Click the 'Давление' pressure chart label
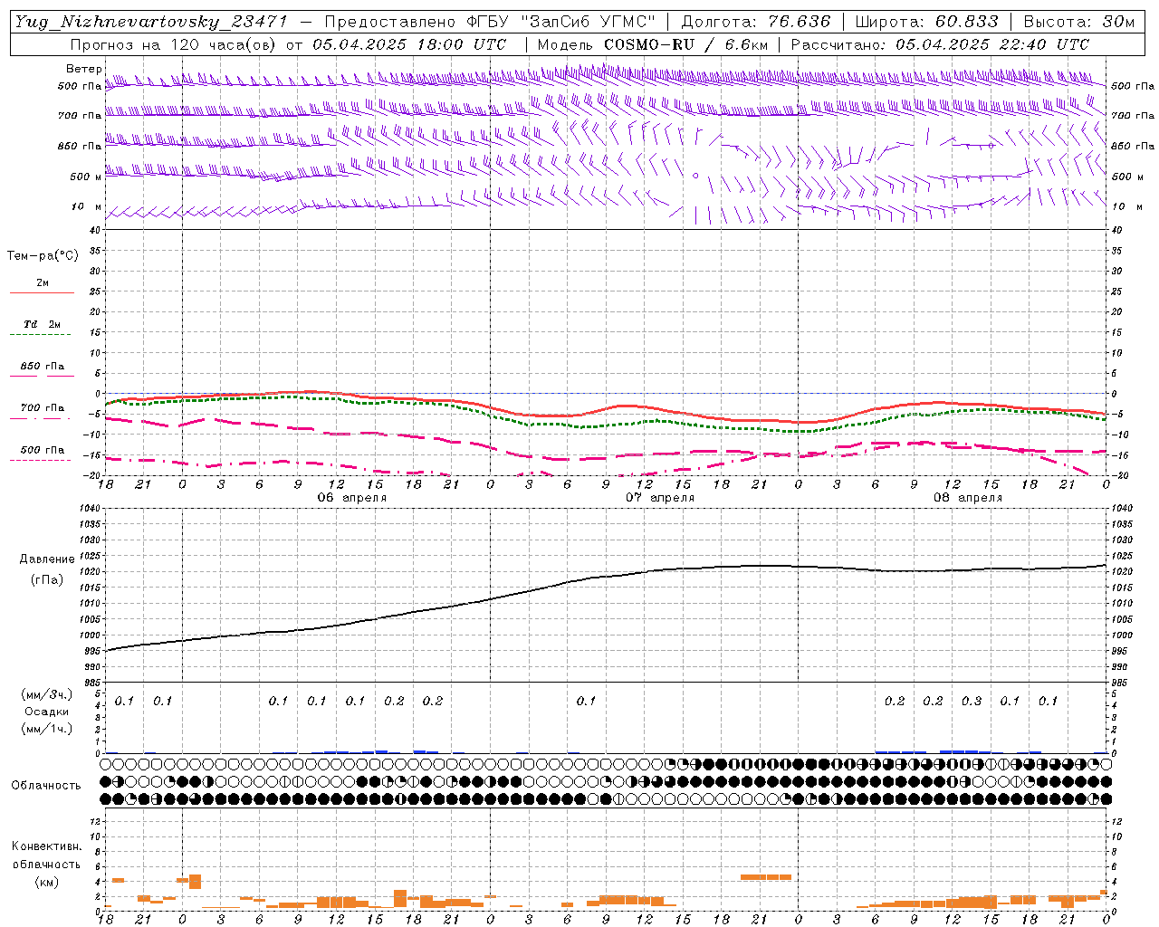 point(47,559)
